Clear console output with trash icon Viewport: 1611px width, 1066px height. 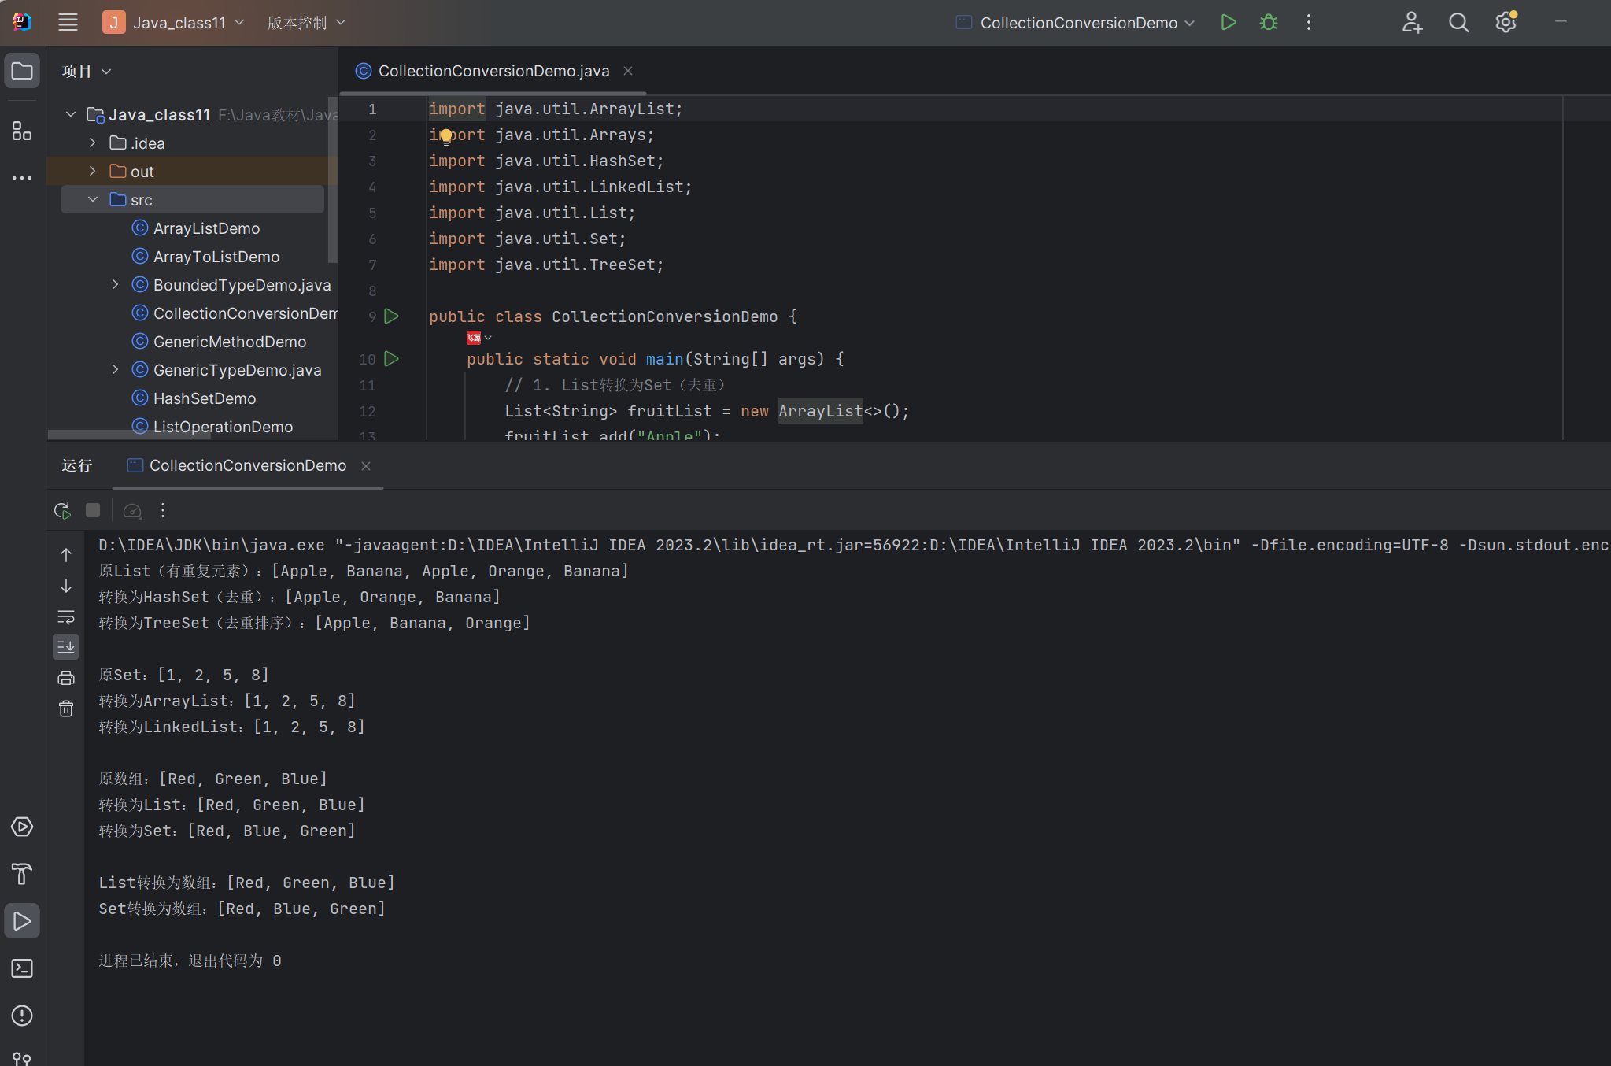(66, 709)
